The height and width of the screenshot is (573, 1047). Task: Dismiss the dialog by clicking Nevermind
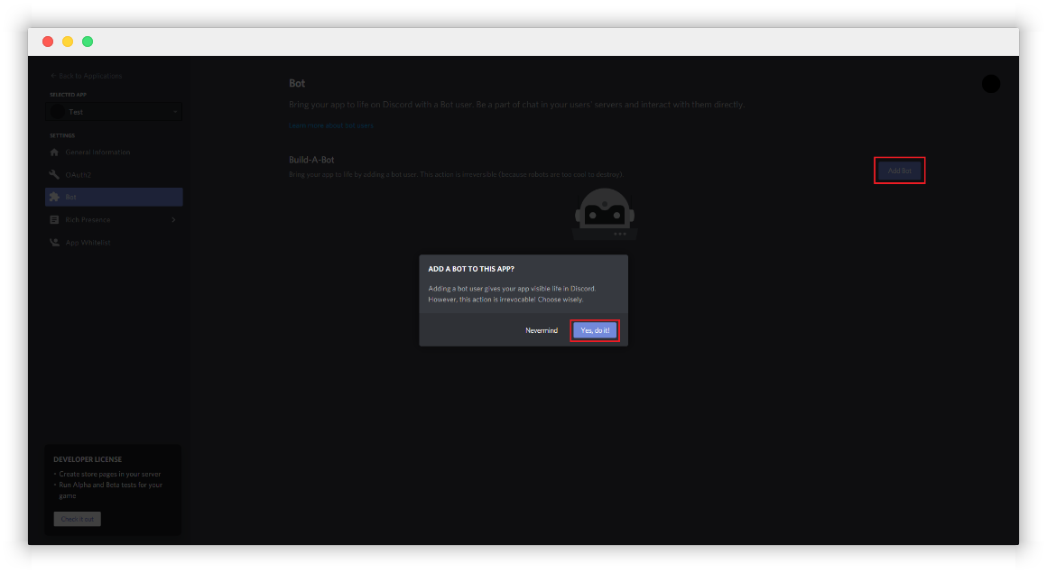[x=542, y=330]
